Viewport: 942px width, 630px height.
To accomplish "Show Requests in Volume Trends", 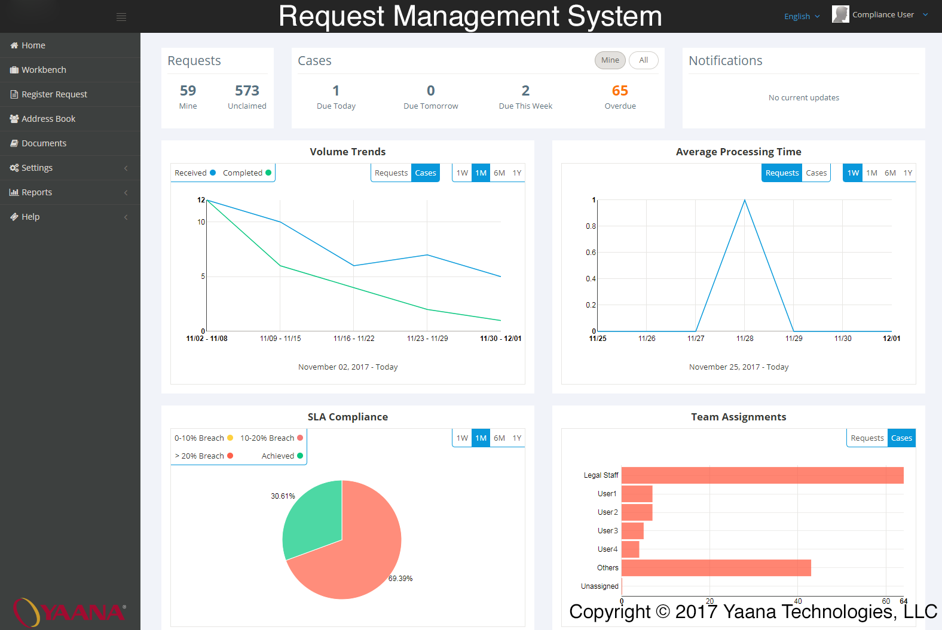I will 391,173.
